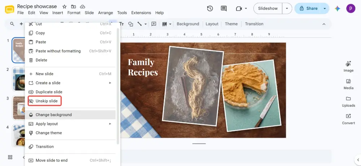Open the View menu

pos(44,13)
